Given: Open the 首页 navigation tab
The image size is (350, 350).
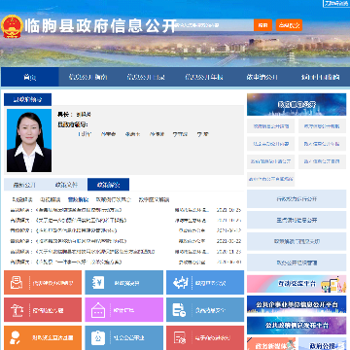Looking at the screenshot, I should 30,77.
